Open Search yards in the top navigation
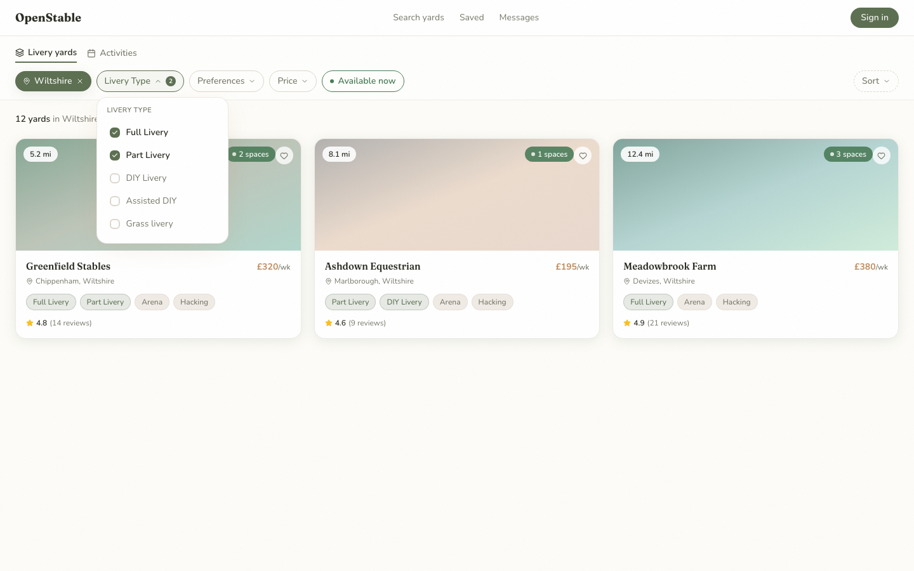Image resolution: width=914 pixels, height=571 pixels. 418,18
